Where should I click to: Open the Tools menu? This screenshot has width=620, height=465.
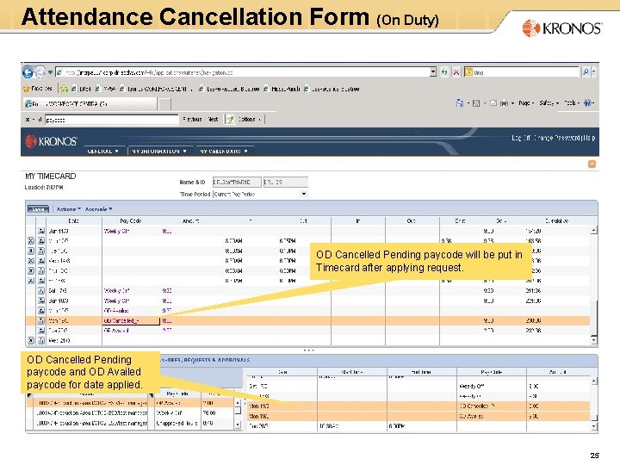click(x=572, y=103)
